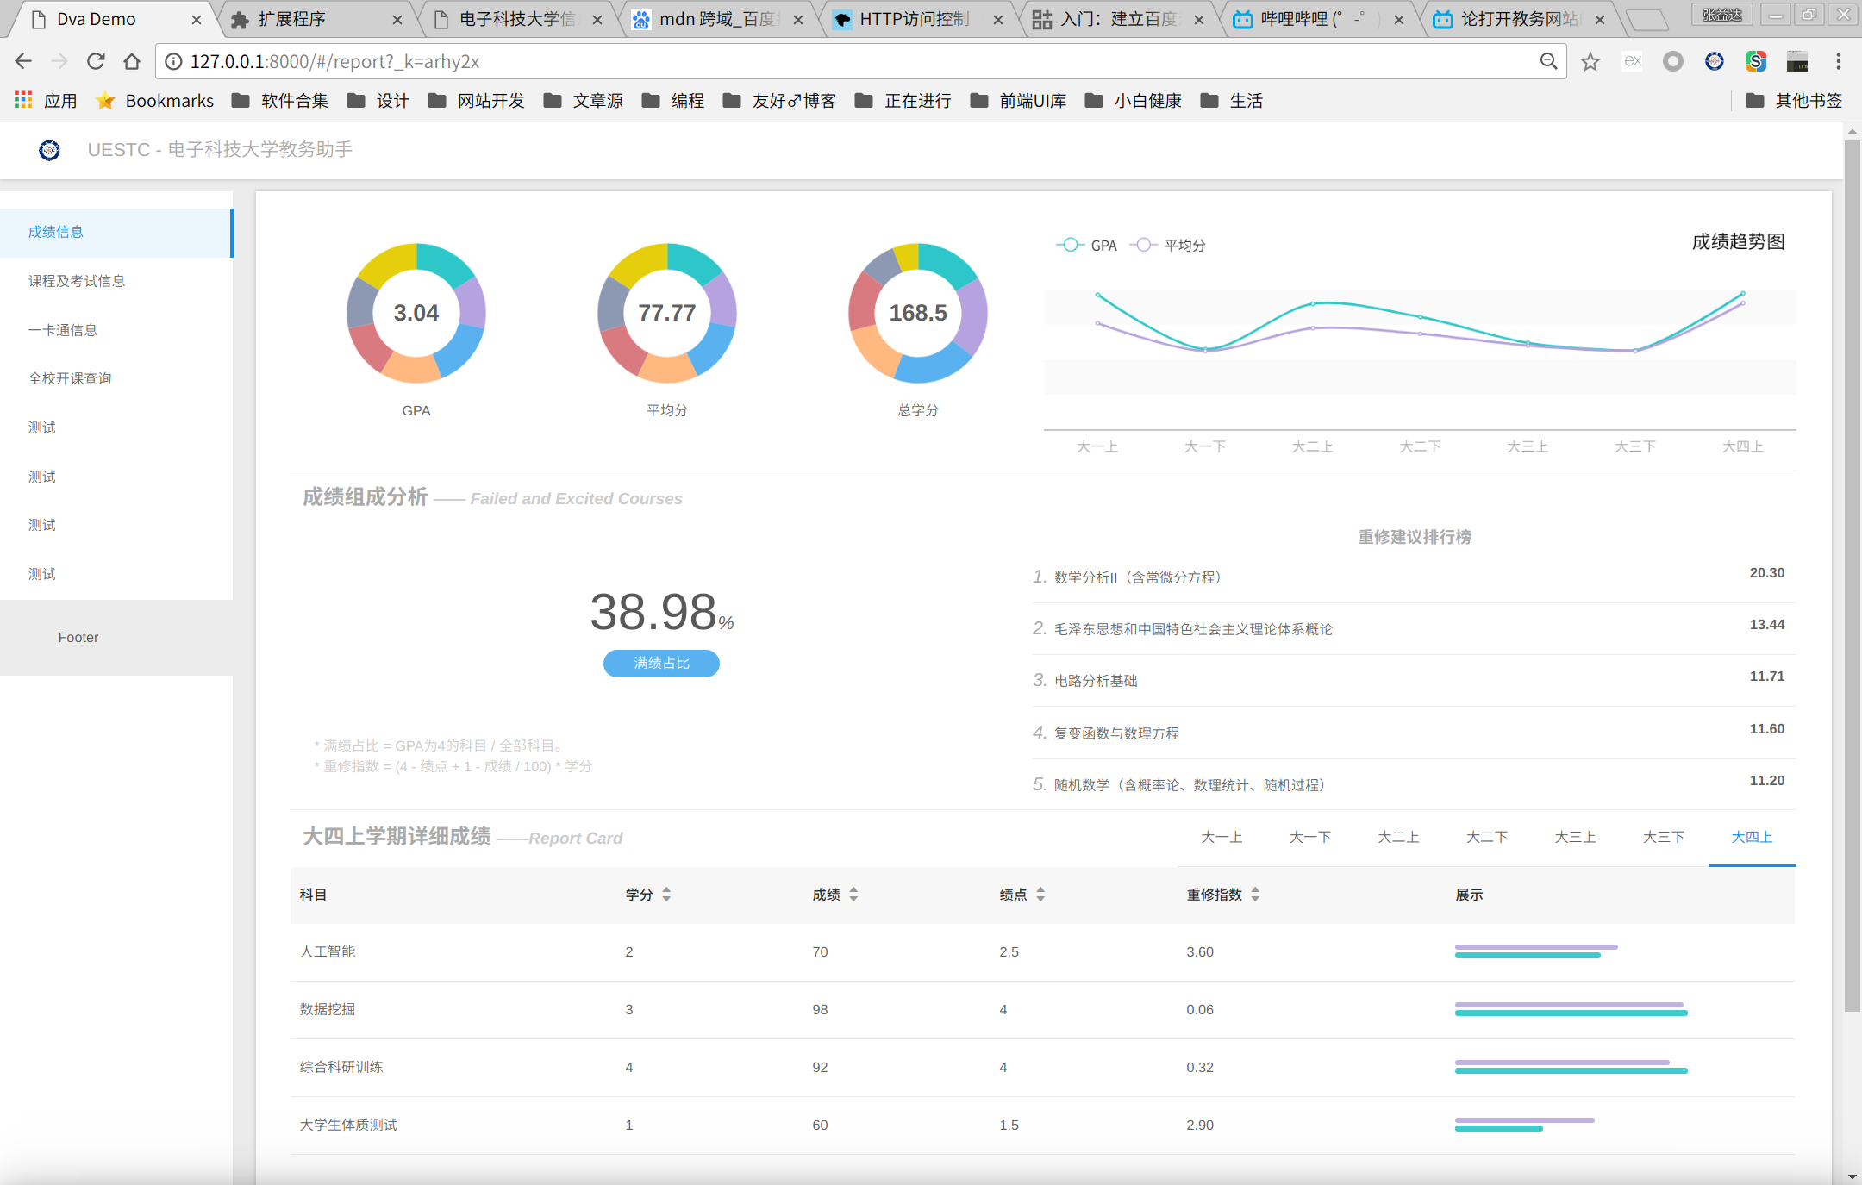Sort table by 重修指数 column arrows

point(1255,895)
